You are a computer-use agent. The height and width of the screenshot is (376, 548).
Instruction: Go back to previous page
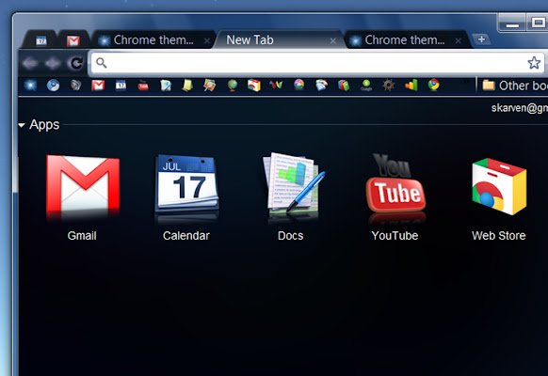[x=30, y=64]
